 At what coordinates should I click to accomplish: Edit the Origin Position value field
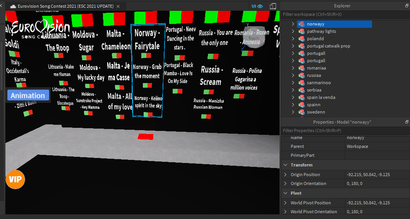pyautogui.click(x=377, y=175)
